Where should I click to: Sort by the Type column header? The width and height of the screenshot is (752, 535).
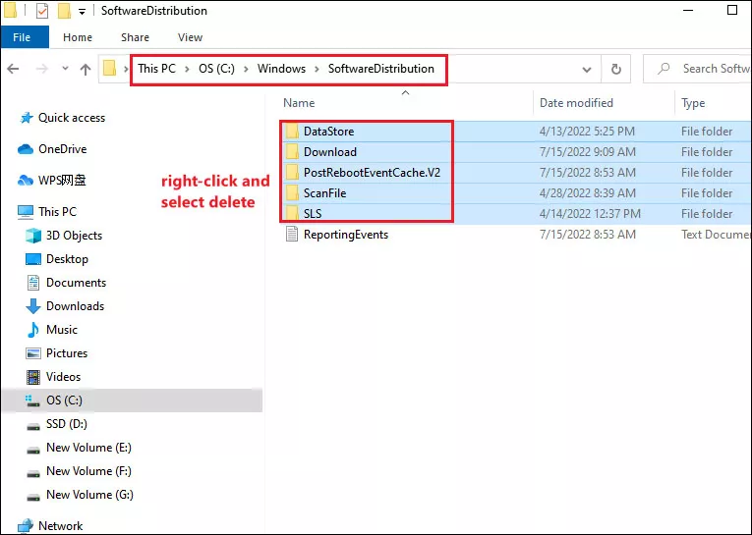tap(693, 103)
